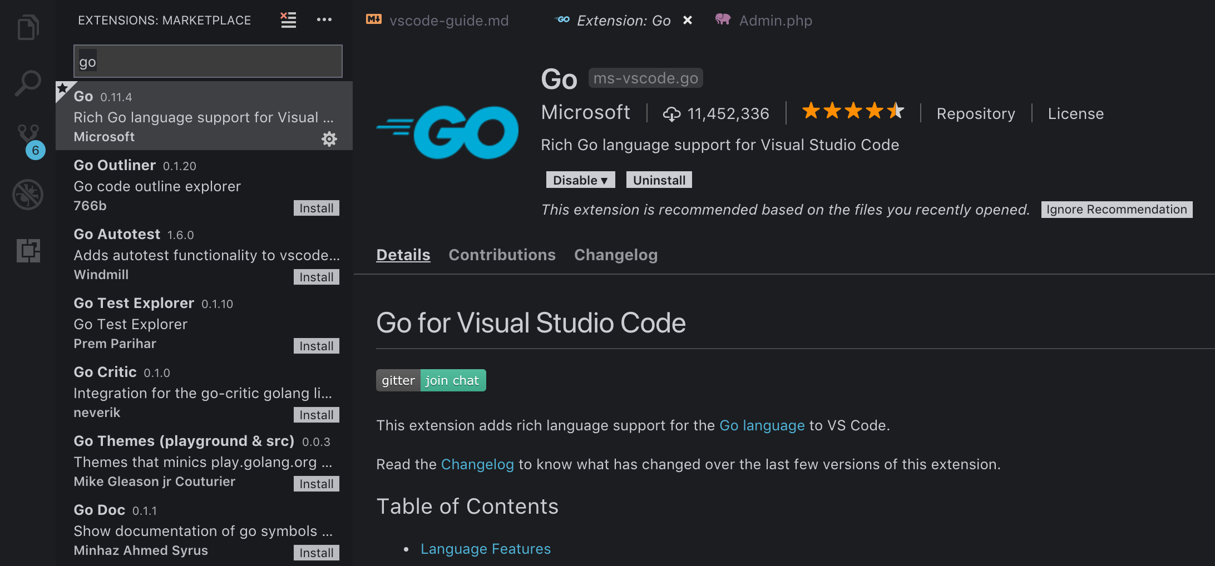Image resolution: width=1215 pixels, height=566 pixels.
Task: Click the download count cloud icon
Action: coord(671,114)
